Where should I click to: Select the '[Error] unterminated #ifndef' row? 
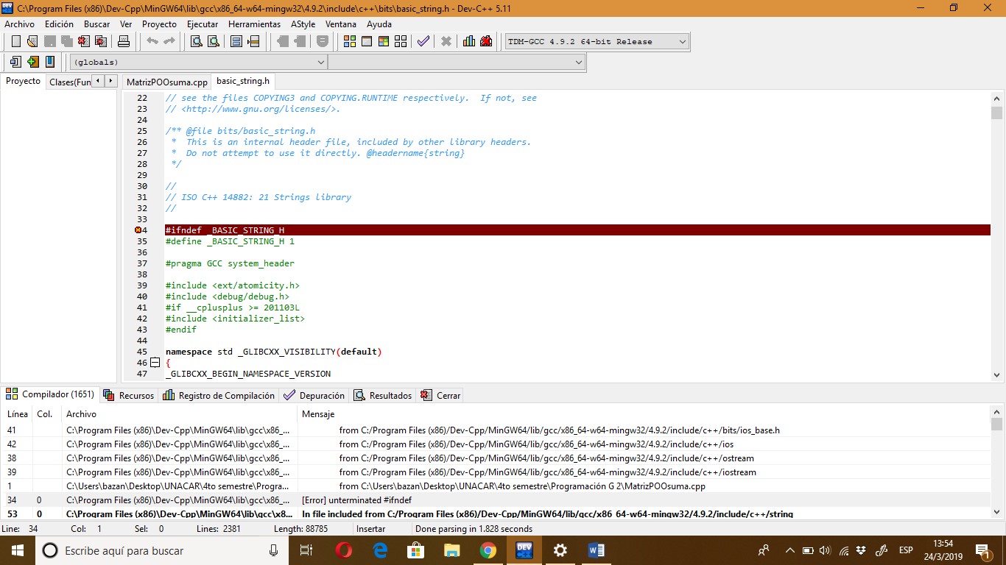pos(495,500)
